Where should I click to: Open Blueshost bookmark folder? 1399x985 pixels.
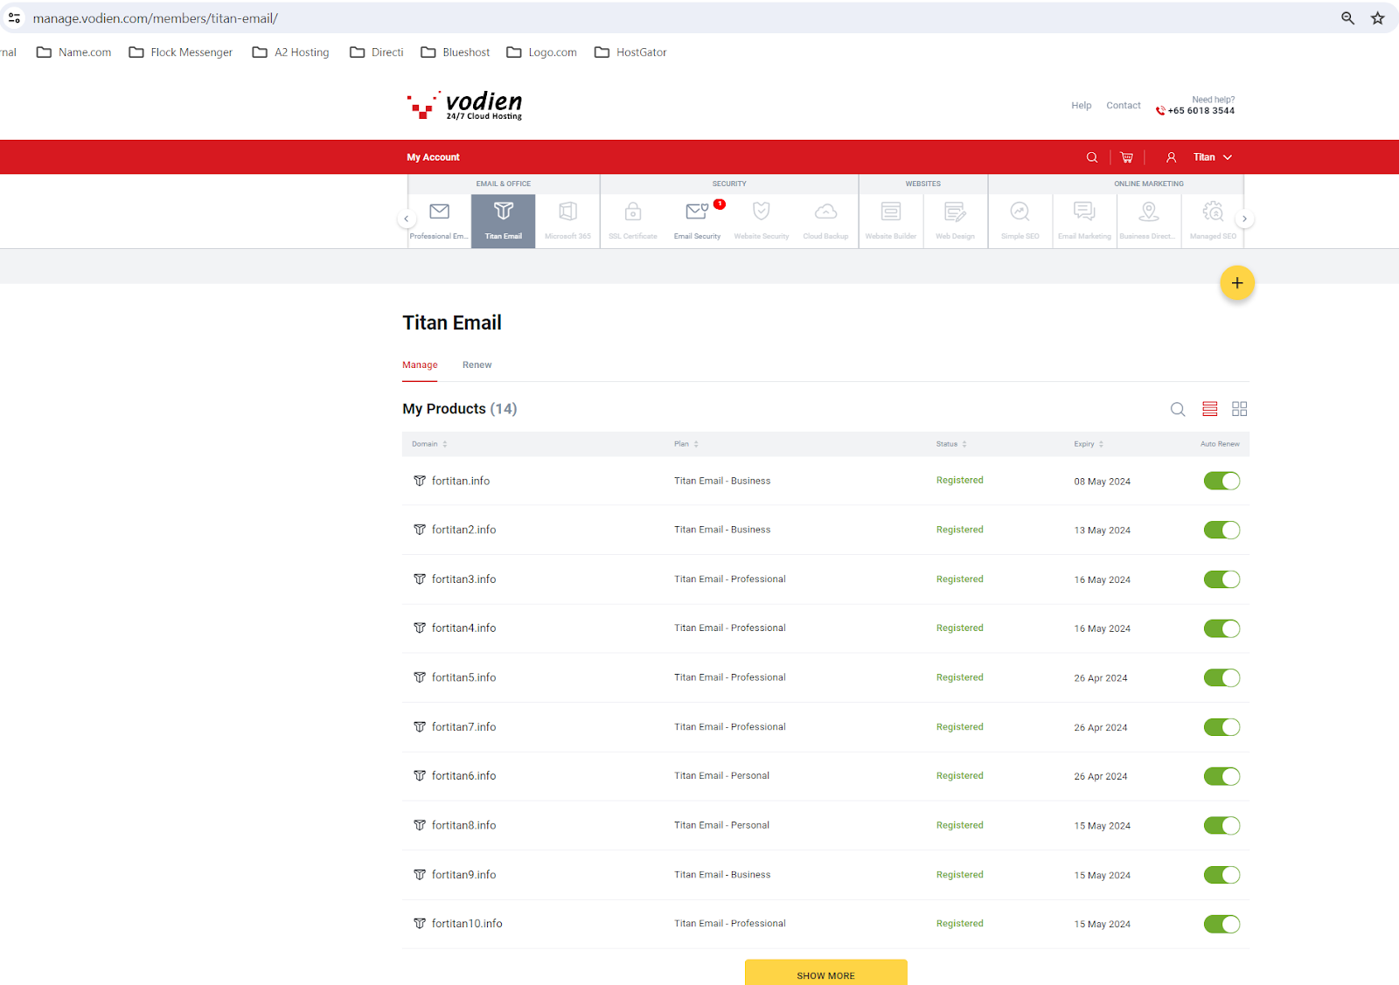tap(456, 52)
